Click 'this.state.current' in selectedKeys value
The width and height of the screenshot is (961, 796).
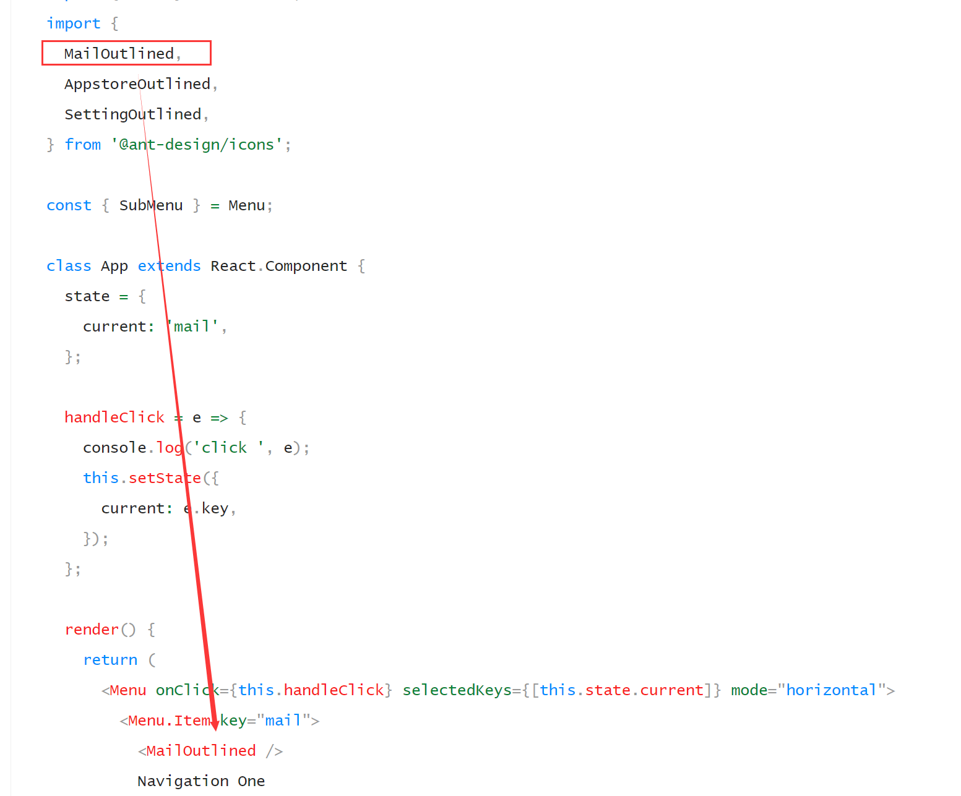(x=622, y=690)
